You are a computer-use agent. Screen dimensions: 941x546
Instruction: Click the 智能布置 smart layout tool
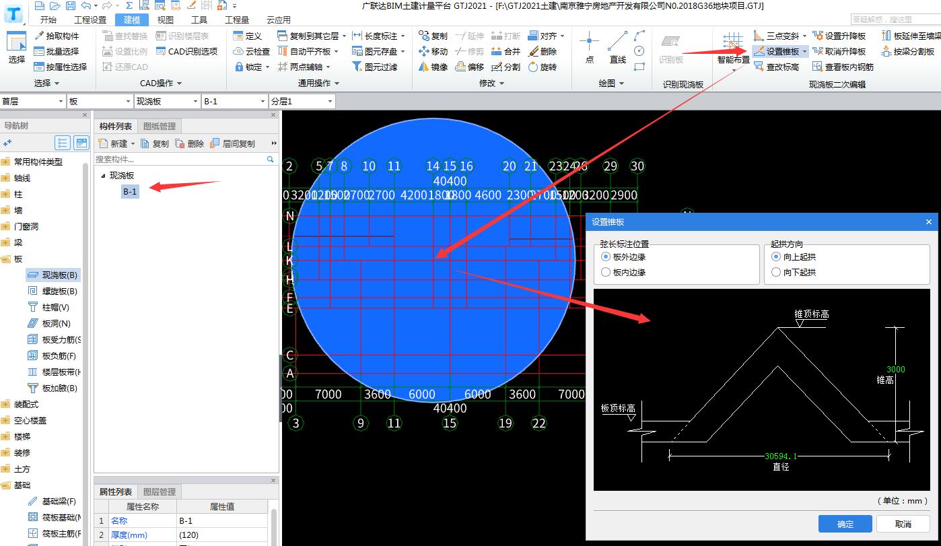coord(733,48)
